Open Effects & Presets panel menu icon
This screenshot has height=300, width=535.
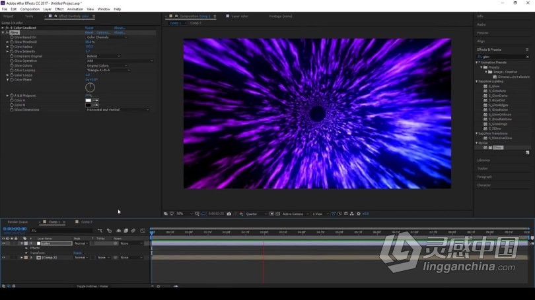click(x=527, y=49)
